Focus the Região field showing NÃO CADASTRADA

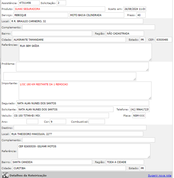click(x=125, y=33)
